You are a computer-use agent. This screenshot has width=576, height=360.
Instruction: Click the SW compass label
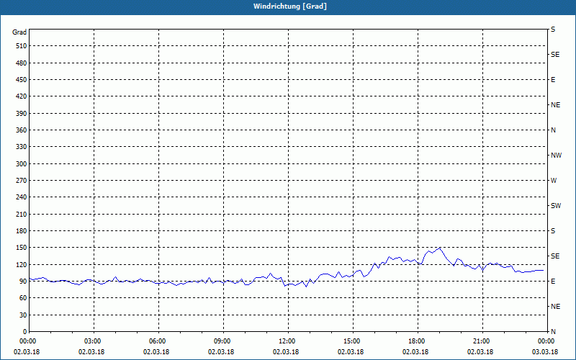pos(556,206)
